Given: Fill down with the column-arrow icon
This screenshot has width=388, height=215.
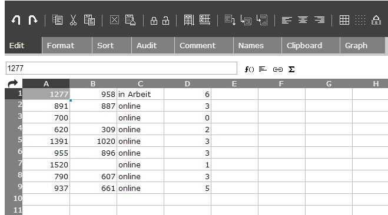Looking at the screenshot, I should (x=189, y=20).
